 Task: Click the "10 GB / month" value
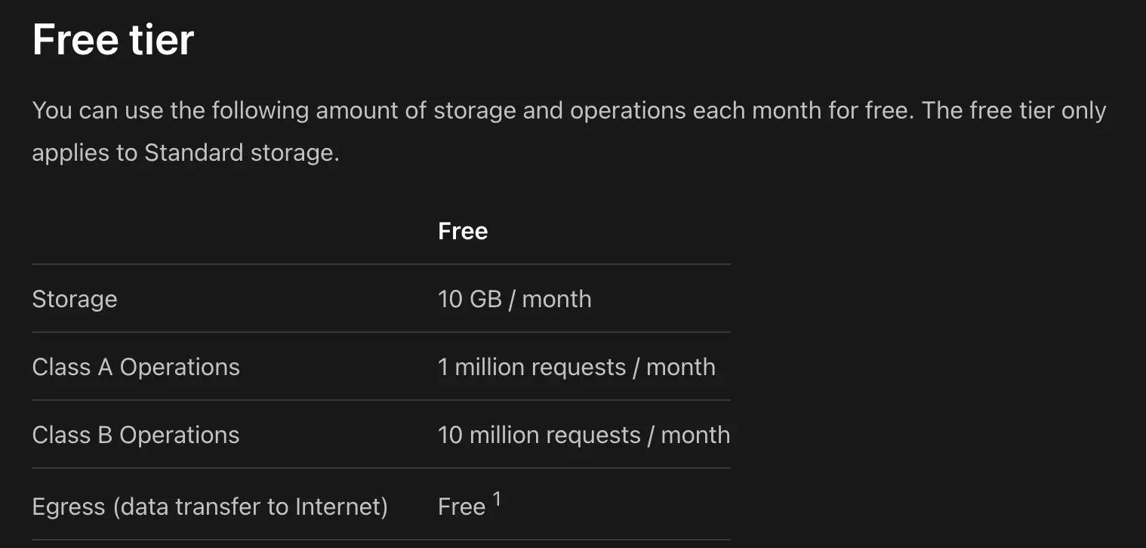tap(514, 299)
